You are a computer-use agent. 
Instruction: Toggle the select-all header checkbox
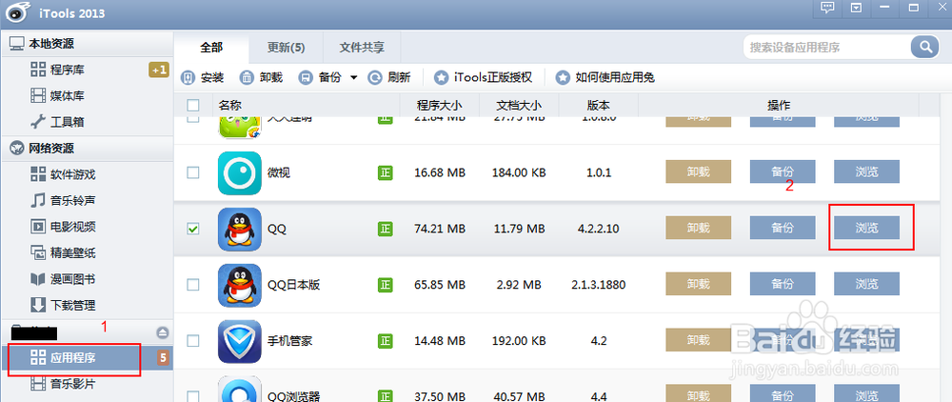pos(192,106)
